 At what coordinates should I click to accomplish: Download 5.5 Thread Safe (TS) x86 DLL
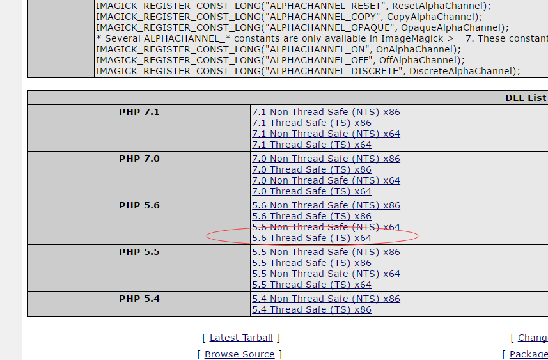(312, 263)
